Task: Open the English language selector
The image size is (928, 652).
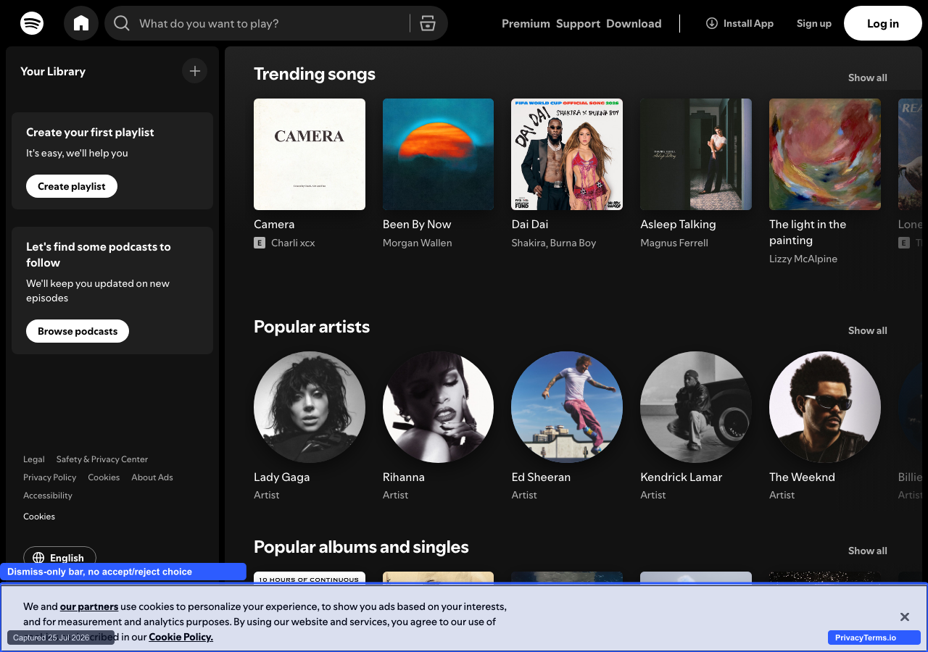Action: (59, 558)
